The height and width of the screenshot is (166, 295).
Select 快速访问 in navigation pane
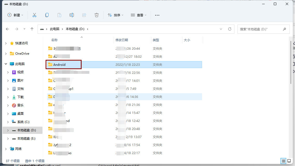pyautogui.click(x=21, y=43)
